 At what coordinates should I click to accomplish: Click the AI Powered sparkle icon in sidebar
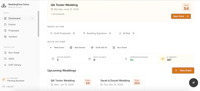4,80
